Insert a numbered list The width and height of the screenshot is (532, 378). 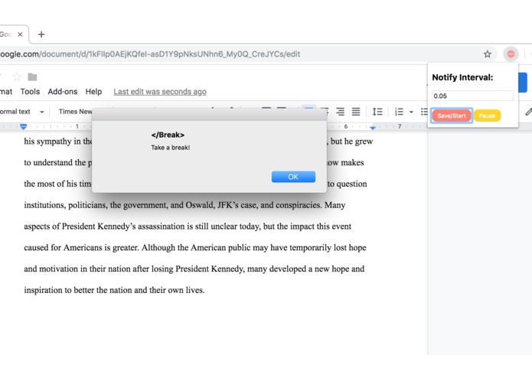pyautogui.click(x=399, y=112)
